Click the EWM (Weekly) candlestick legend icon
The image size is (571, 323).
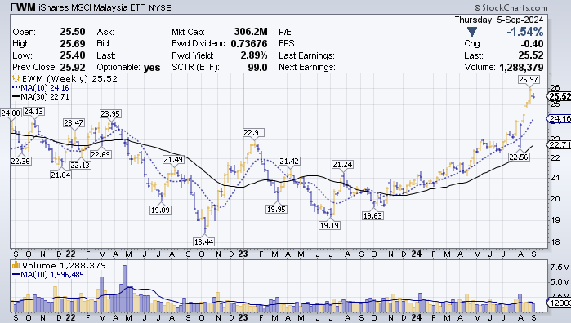coord(16,78)
